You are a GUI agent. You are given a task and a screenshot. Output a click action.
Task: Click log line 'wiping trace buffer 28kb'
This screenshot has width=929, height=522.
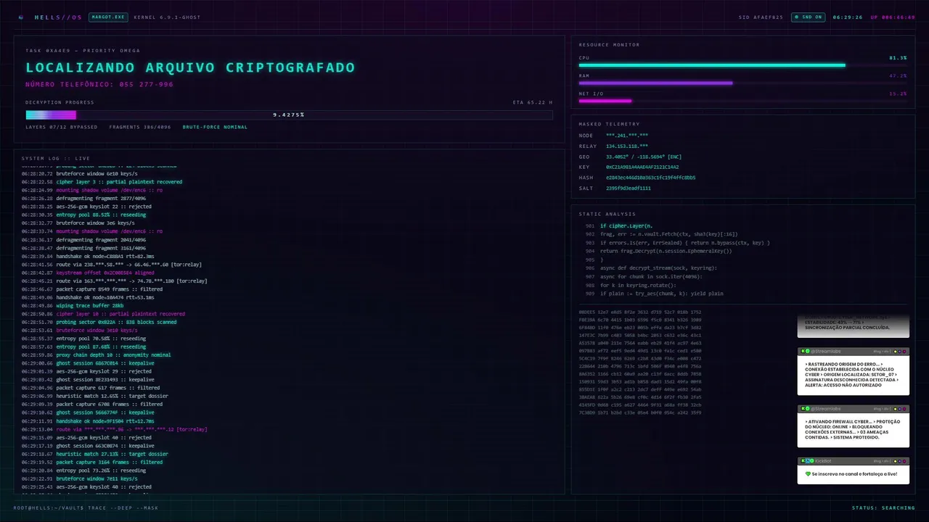[90, 305]
